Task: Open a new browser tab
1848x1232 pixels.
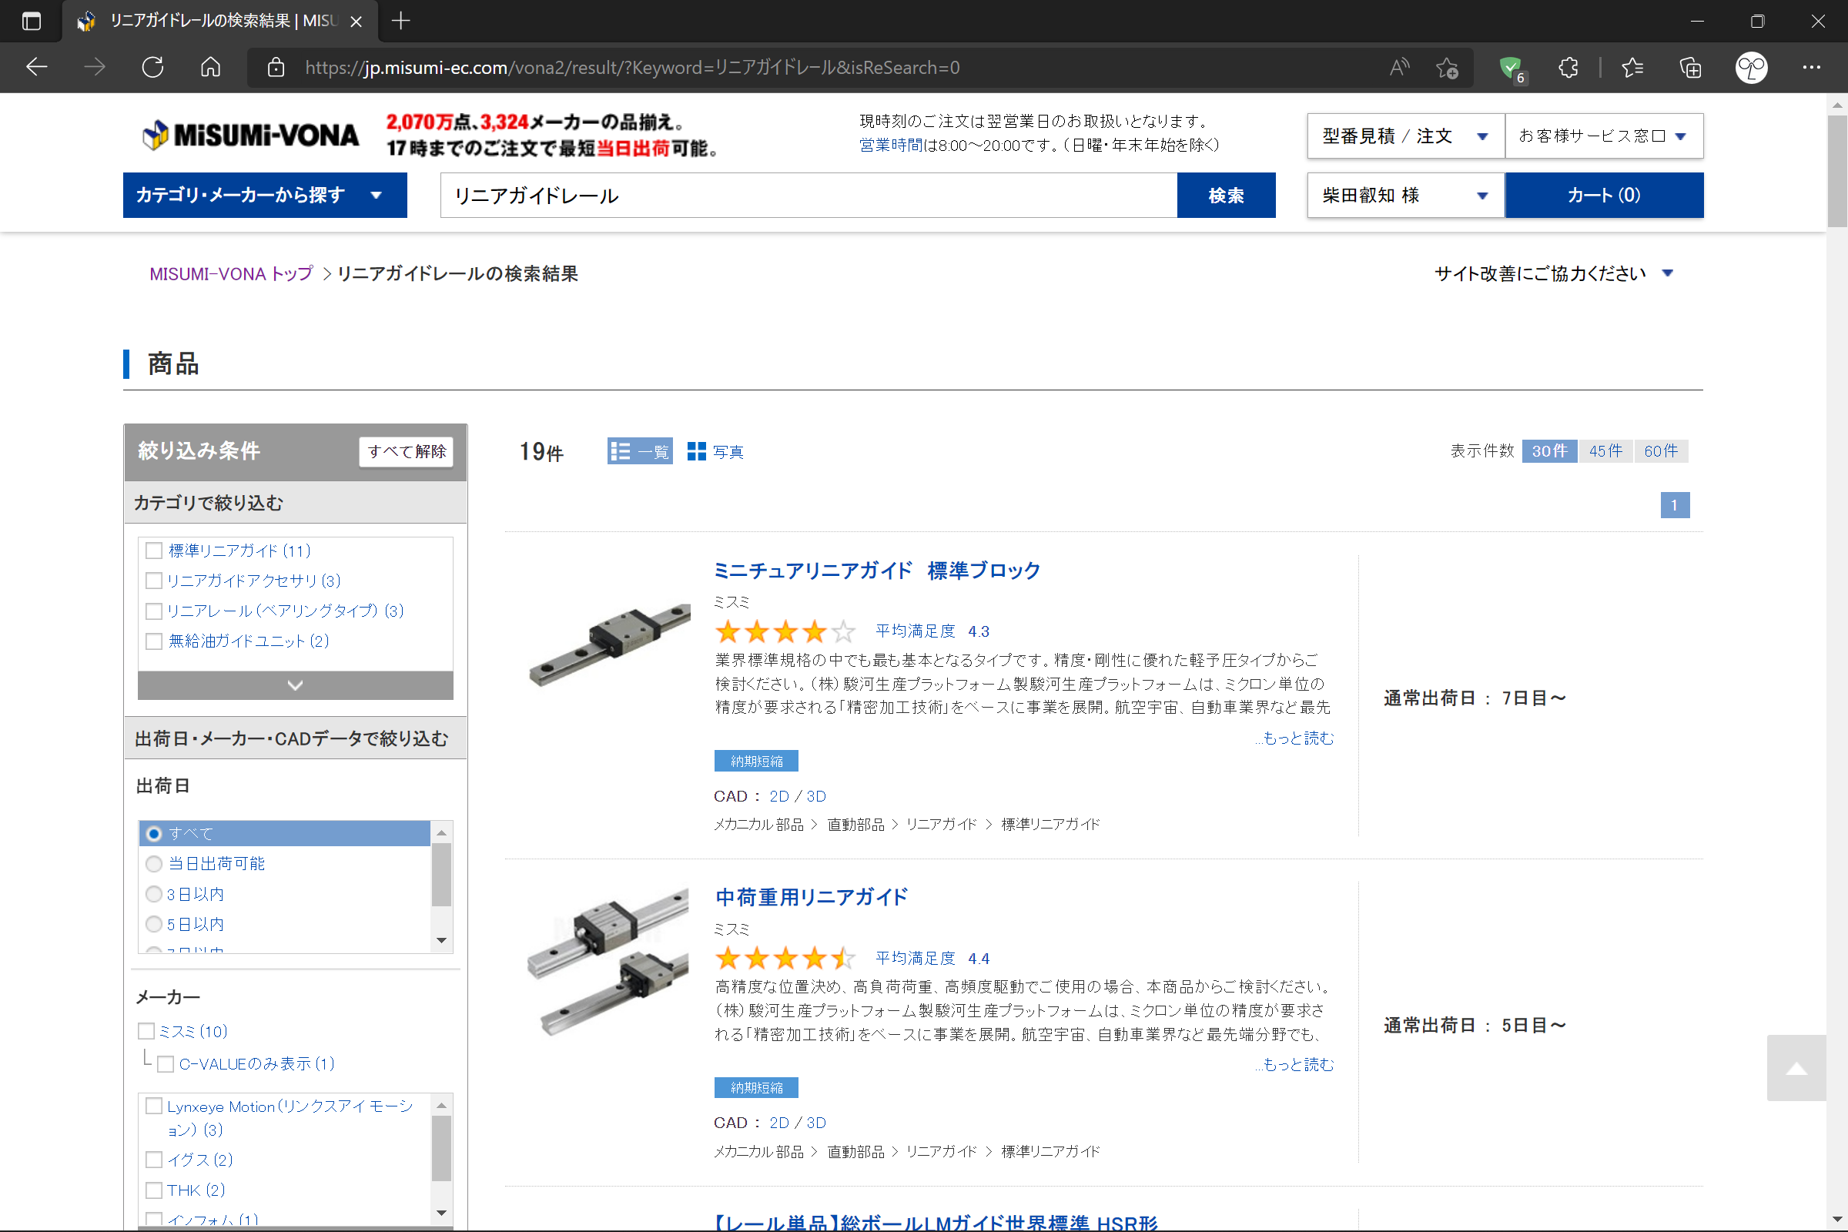Action: coord(400,22)
